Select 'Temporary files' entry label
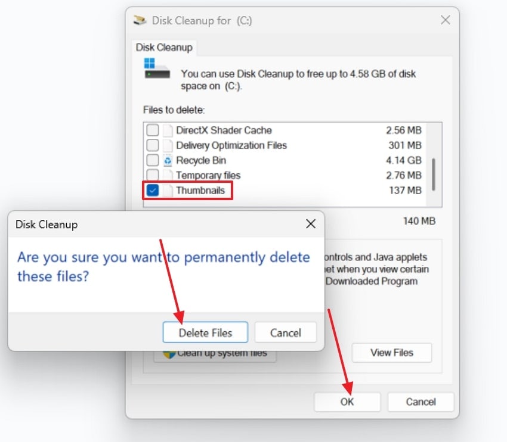 click(208, 175)
